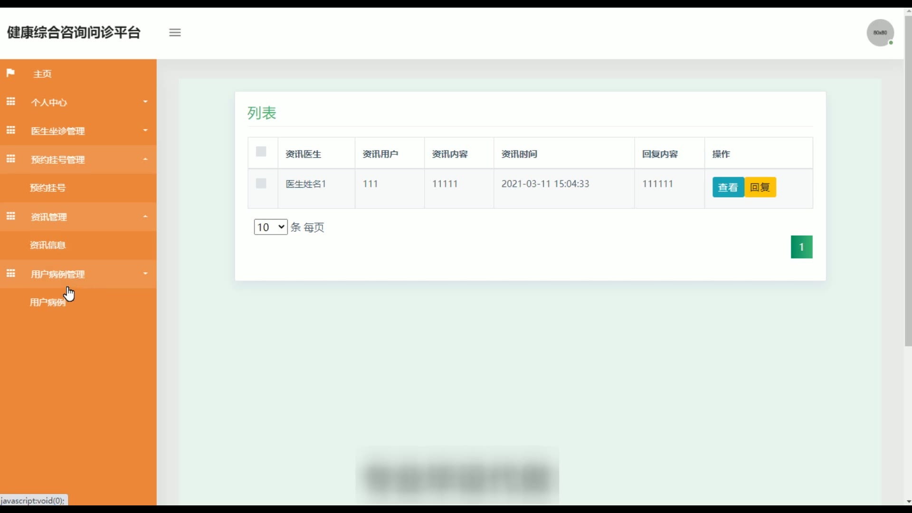Image resolution: width=912 pixels, height=513 pixels.
Task: Click grid icon next to 用户病例管理
Action: (10, 273)
